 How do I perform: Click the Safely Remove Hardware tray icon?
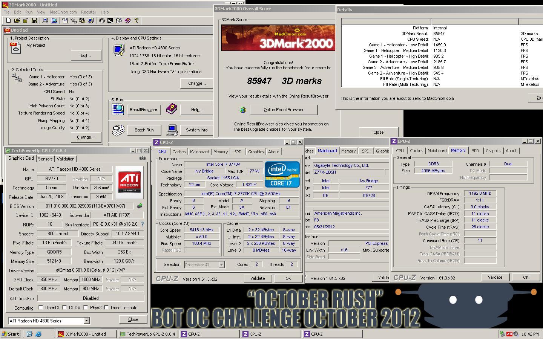[502, 334]
